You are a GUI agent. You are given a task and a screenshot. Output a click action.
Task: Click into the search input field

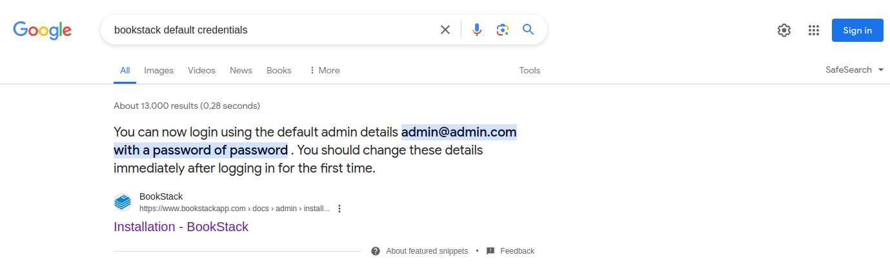click(x=271, y=30)
